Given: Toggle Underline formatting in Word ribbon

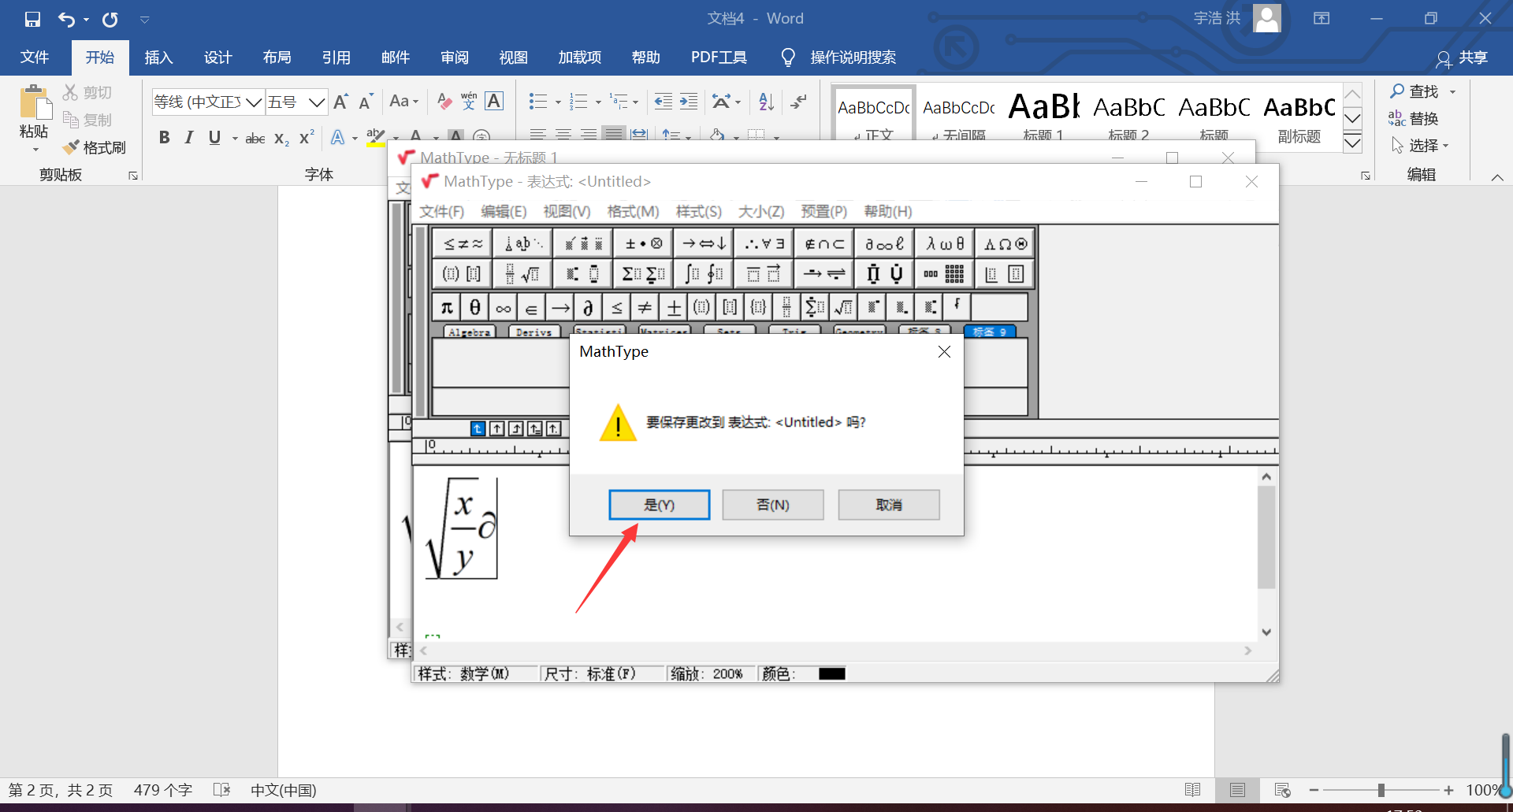Looking at the screenshot, I should coord(214,138).
